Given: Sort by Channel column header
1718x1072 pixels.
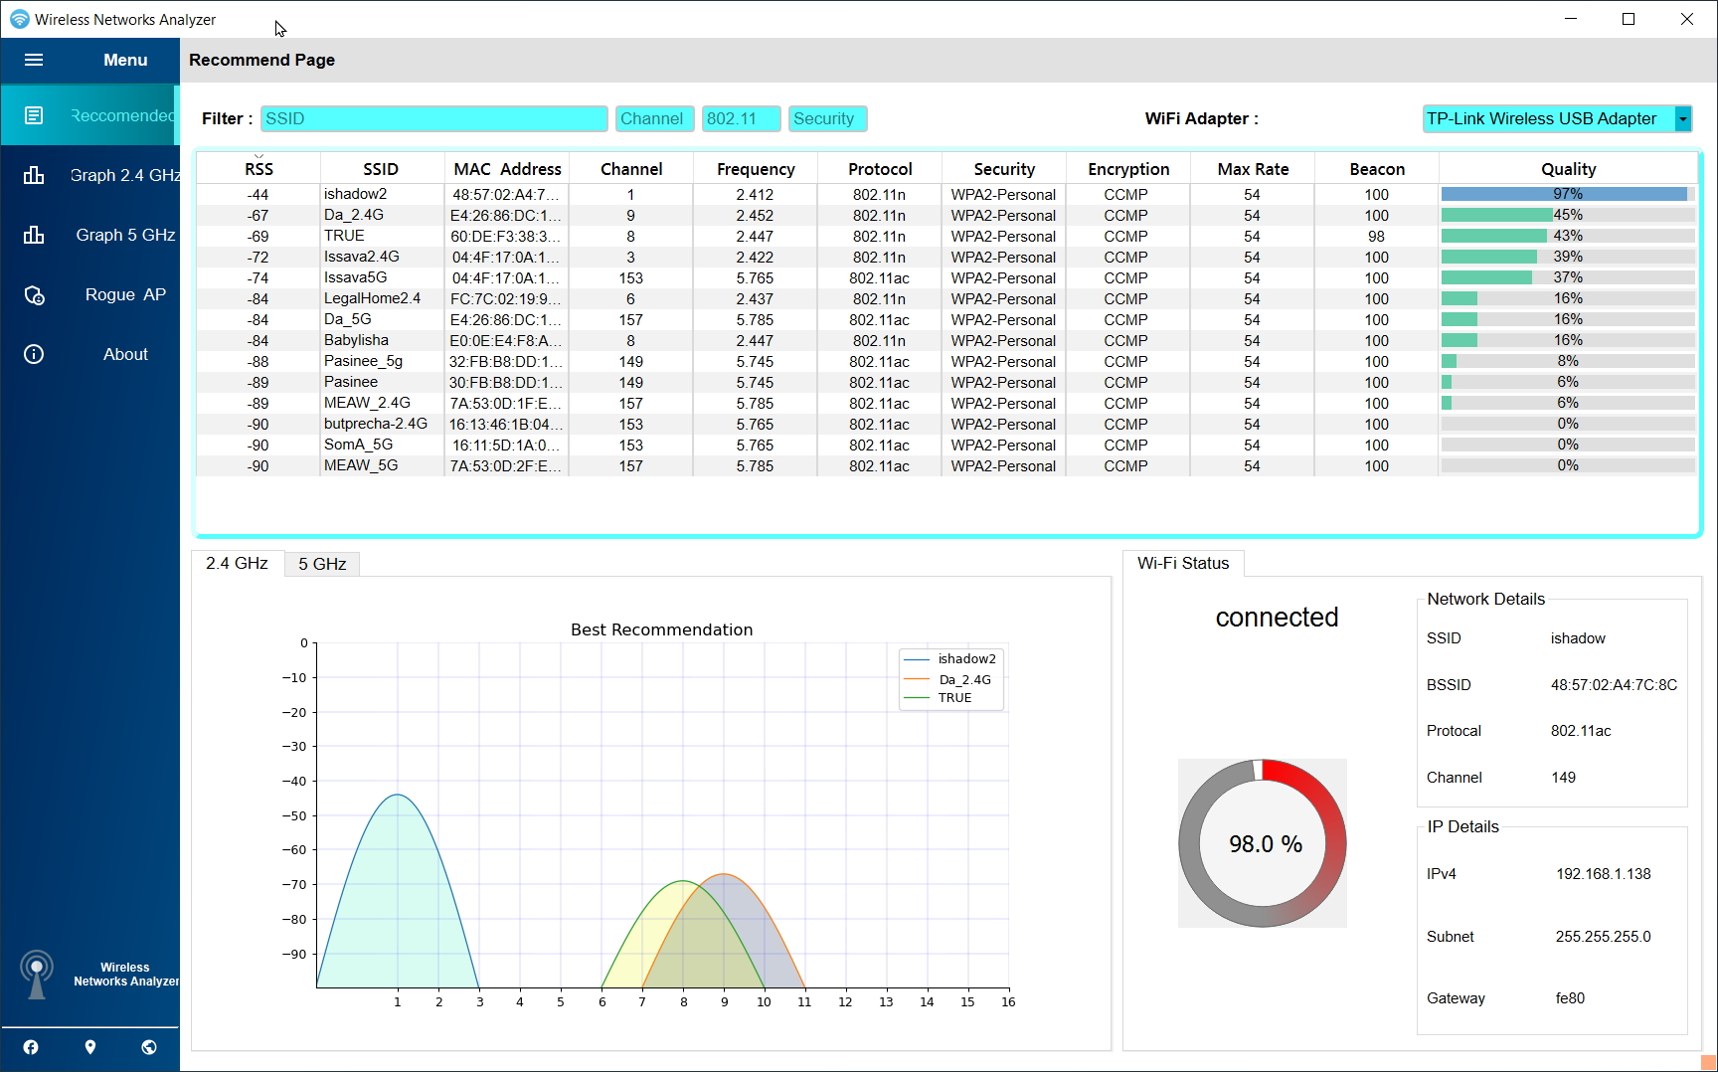Looking at the screenshot, I should (631, 169).
